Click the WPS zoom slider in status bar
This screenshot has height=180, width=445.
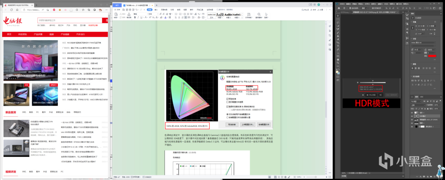(316, 177)
